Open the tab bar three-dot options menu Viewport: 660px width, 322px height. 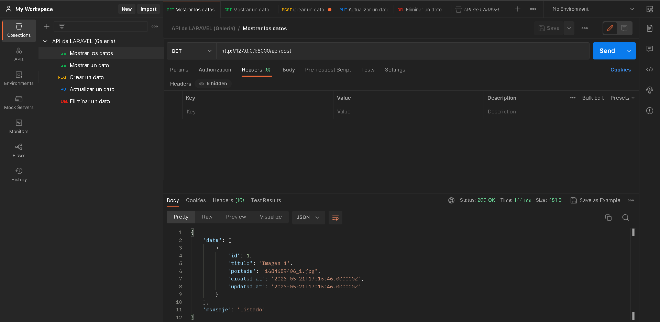533,9
